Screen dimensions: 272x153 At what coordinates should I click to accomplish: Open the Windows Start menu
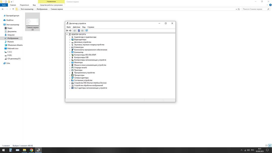click(3, 150)
